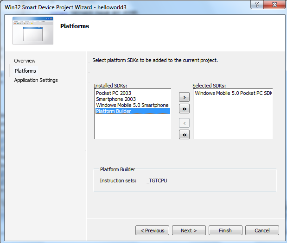Remove all SDKs with double left arrow

click(x=184, y=135)
